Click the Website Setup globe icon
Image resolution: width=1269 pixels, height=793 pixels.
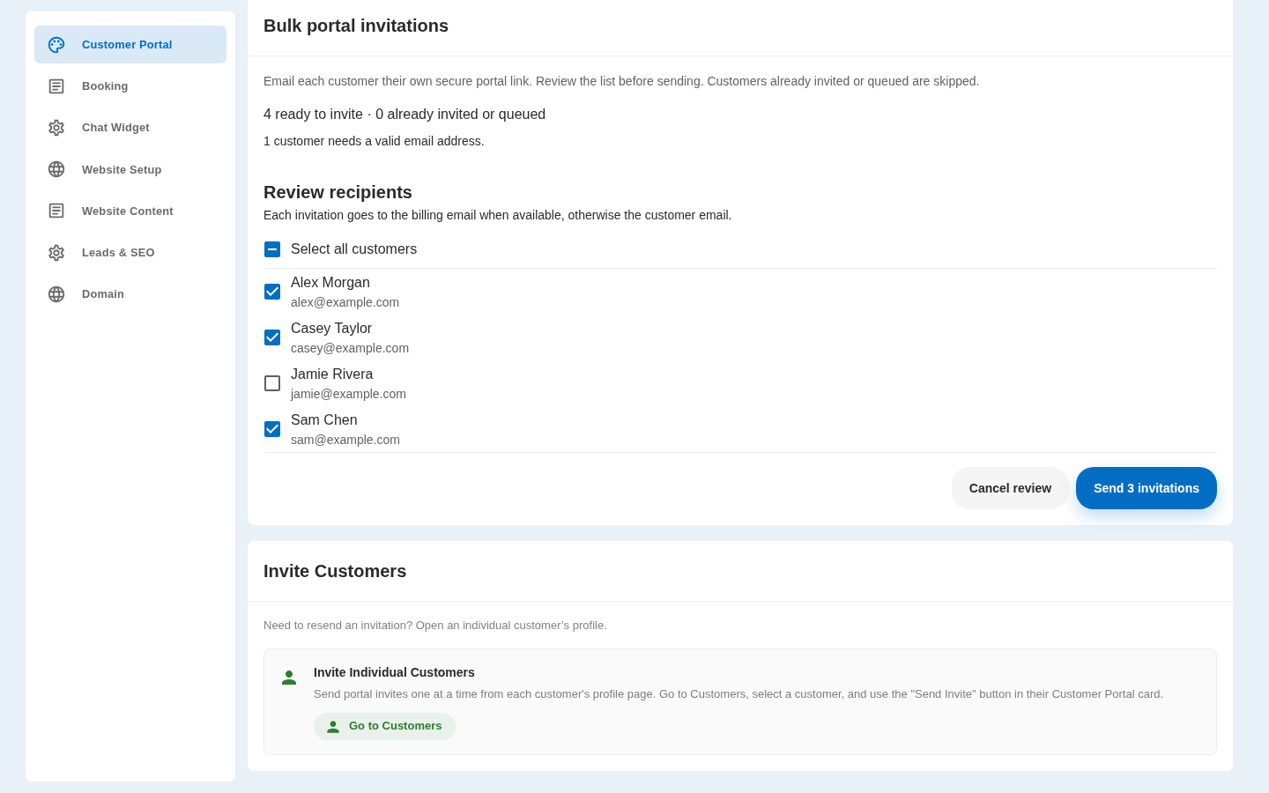[x=56, y=169]
